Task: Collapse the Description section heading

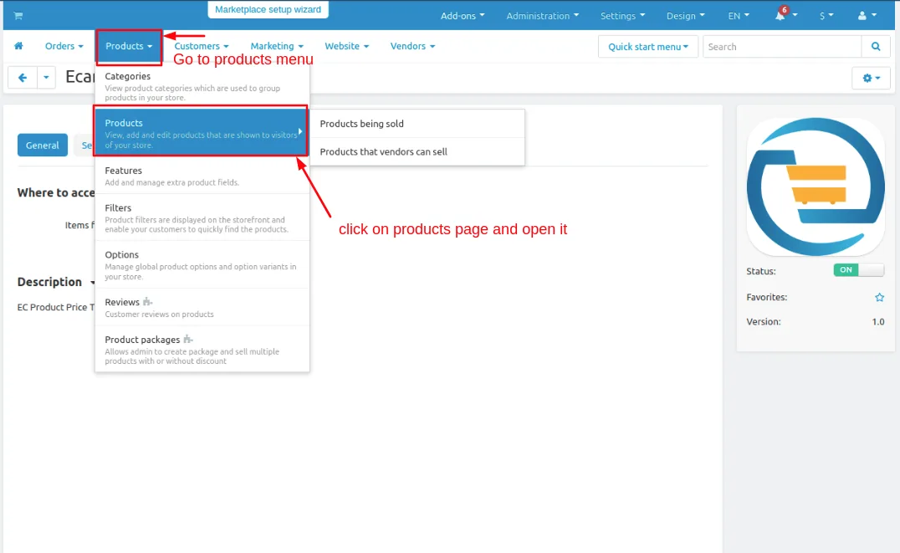Action: click(56, 282)
